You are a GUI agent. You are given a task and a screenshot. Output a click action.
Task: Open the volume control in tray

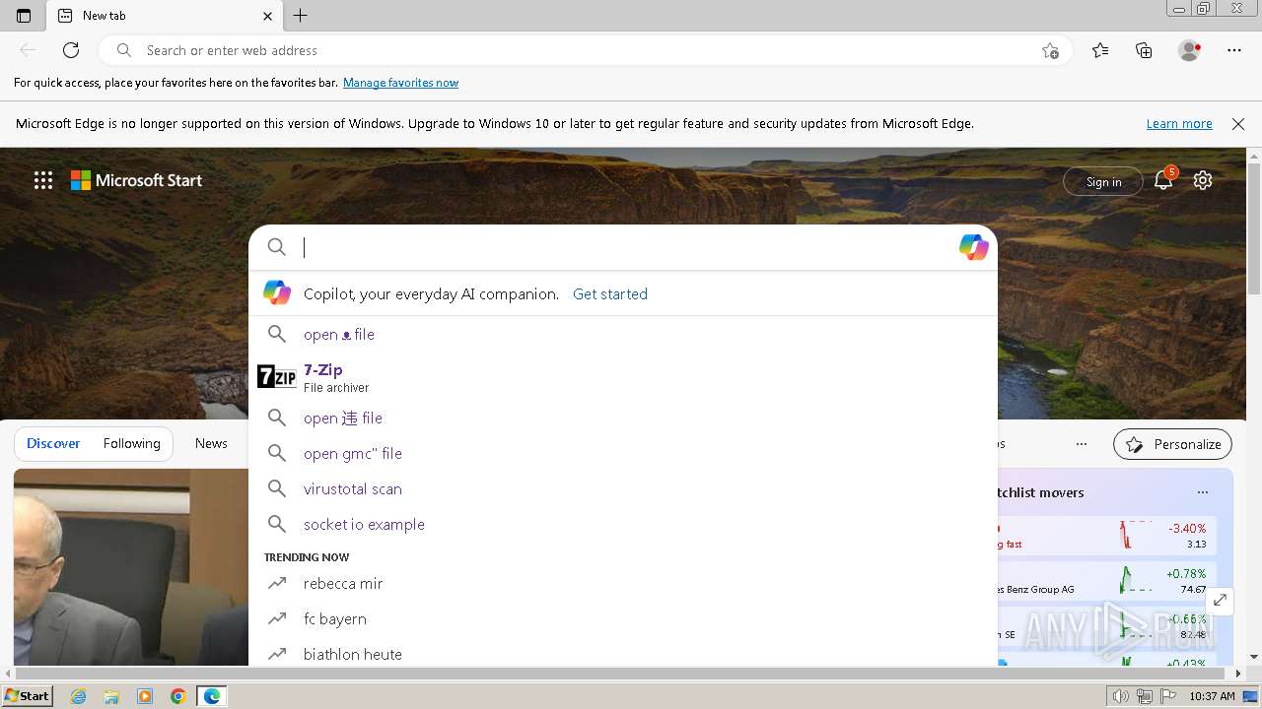pos(1121,696)
